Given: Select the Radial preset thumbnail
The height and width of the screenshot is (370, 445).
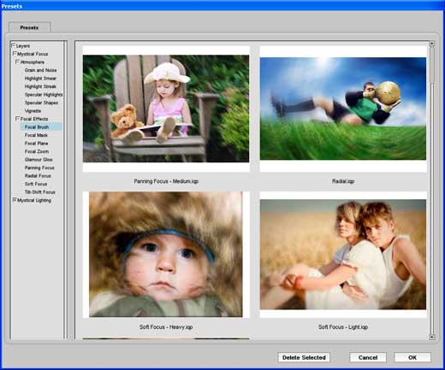Looking at the screenshot, I should (343, 109).
